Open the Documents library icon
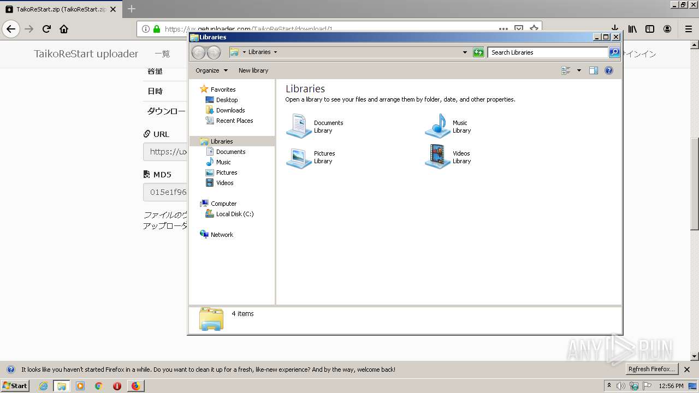The height and width of the screenshot is (393, 699). point(299,126)
